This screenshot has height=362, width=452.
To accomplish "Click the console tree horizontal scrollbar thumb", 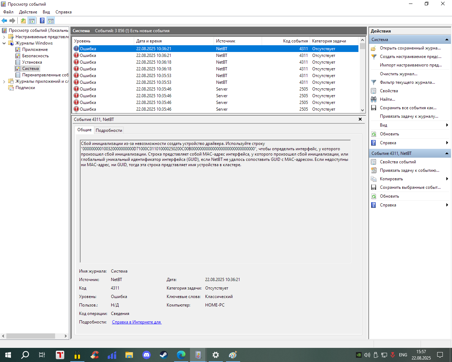I will point(31,336).
